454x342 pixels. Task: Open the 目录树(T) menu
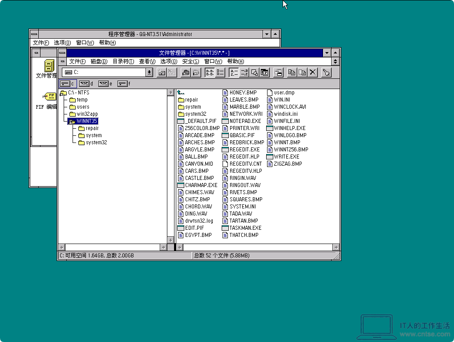pyautogui.click(x=123, y=61)
